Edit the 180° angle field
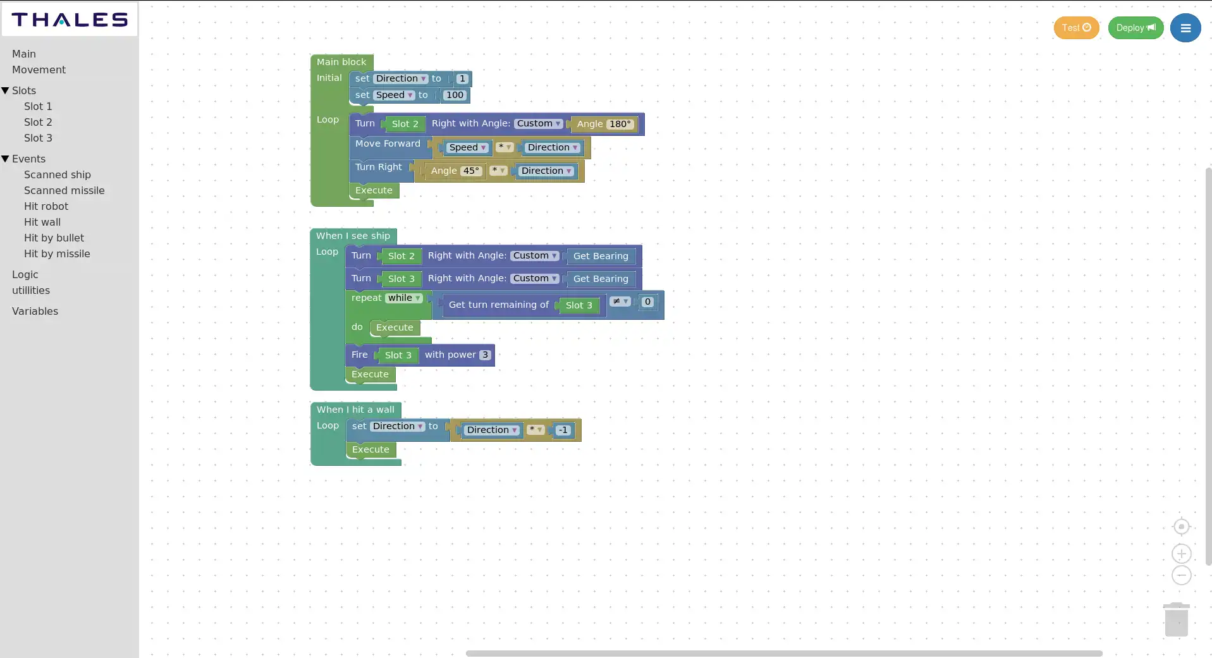Image resolution: width=1212 pixels, height=658 pixels. tap(620, 124)
